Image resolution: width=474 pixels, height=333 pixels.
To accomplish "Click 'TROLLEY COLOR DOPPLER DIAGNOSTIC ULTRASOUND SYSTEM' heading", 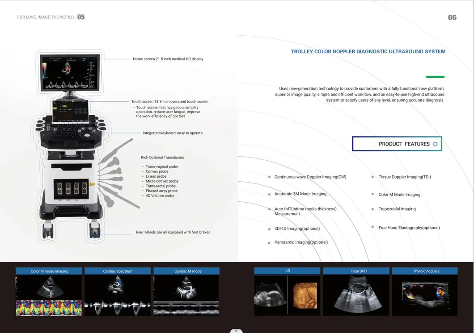I will tap(368, 52).
